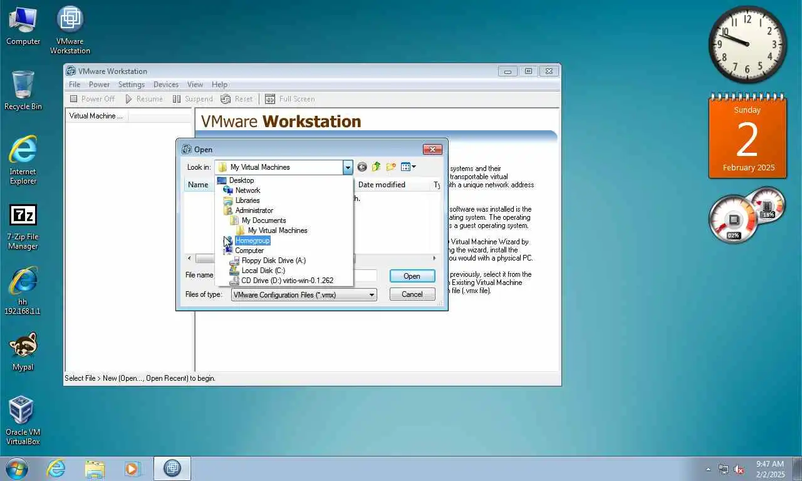Open Internet Explorer from the taskbar

(56, 468)
